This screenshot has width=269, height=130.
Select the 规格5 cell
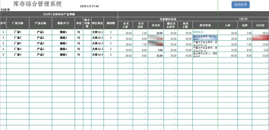(x=63, y=55)
